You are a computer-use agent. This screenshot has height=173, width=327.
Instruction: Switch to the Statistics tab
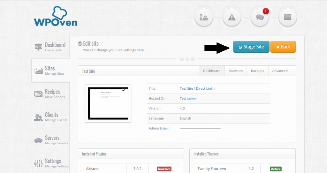coord(236,71)
